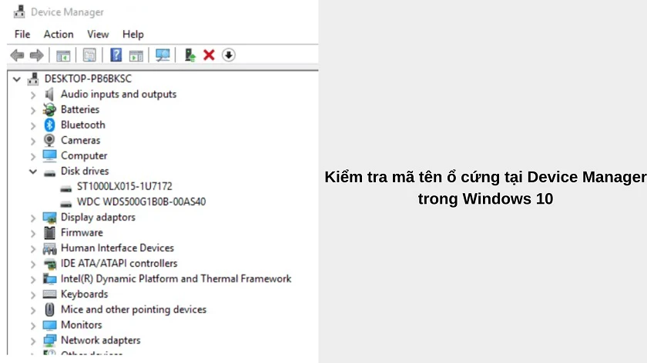
Task: Select the Network adapters label
Action: click(101, 341)
